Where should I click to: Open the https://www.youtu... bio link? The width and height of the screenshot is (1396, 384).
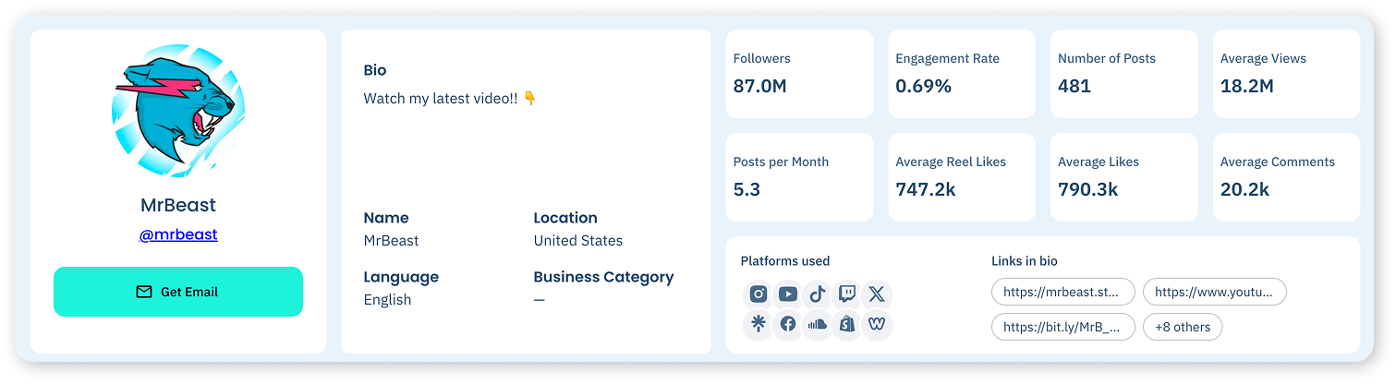(1215, 293)
